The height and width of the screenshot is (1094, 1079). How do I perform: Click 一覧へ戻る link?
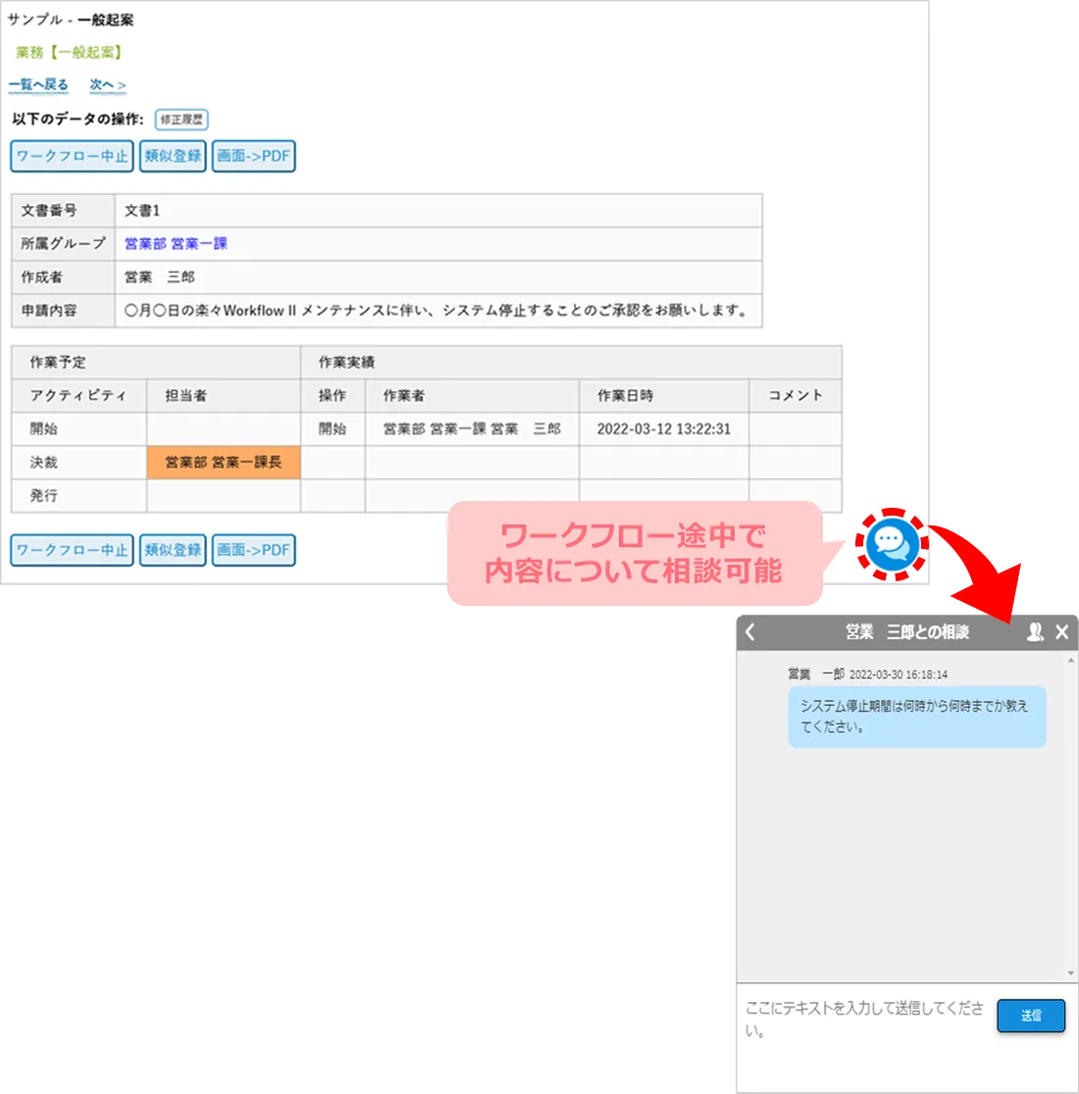(38, 85)
